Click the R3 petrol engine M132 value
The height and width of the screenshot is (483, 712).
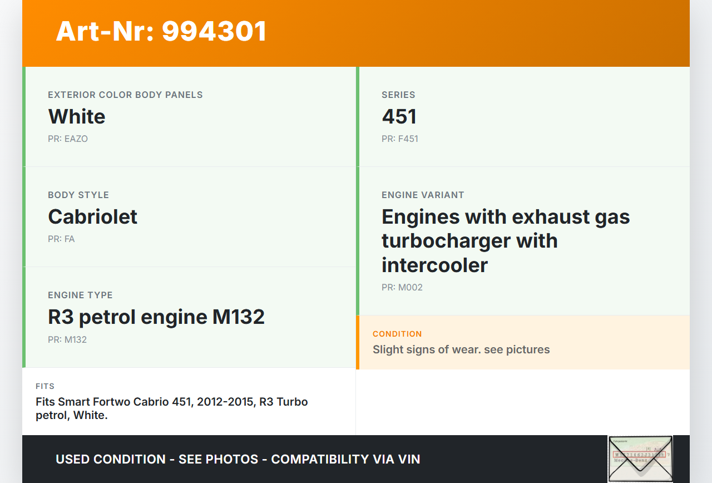(156, 317)
